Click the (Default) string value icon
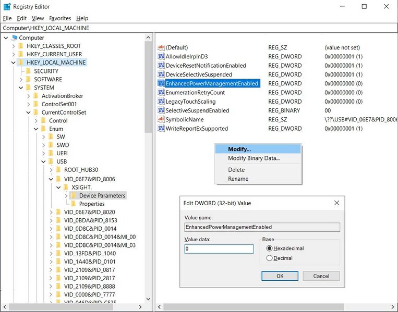 coord(161,47)
